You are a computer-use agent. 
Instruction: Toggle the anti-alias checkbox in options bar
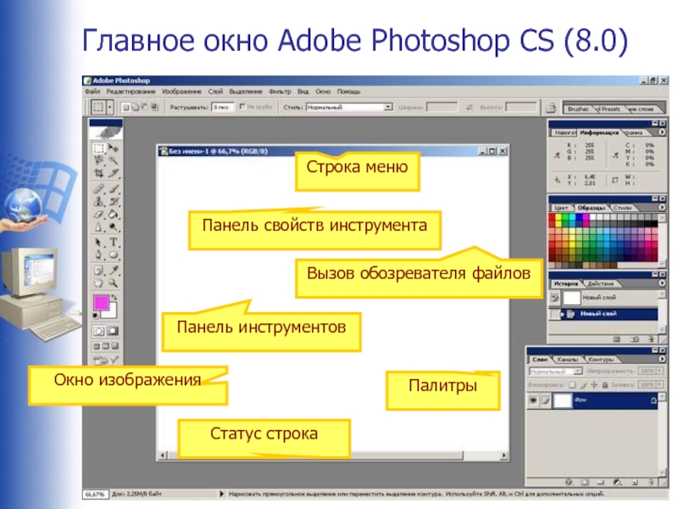[x=242, y=107]
